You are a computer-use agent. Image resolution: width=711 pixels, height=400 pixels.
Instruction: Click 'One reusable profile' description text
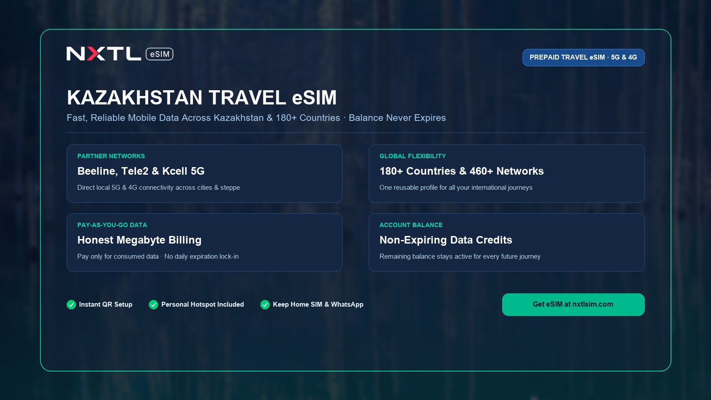[456, 188]
